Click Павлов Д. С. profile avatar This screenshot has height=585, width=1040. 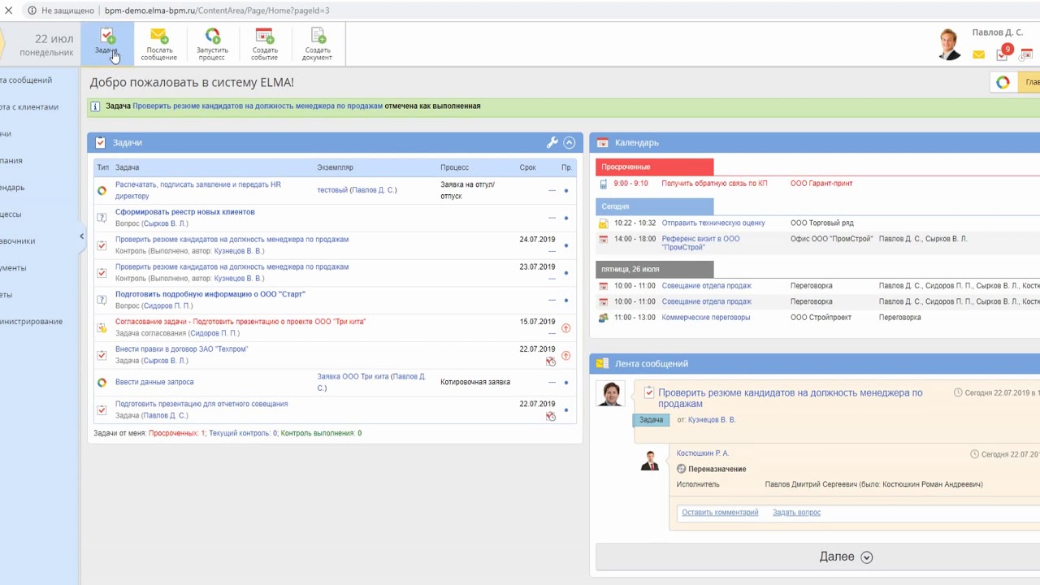pos(949,45)
